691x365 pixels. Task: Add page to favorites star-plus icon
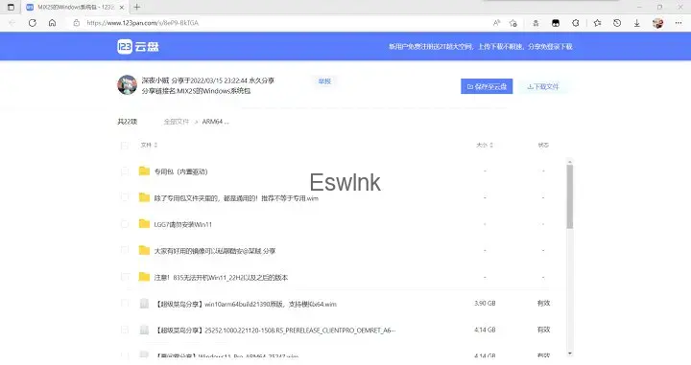tap(512, 23)
